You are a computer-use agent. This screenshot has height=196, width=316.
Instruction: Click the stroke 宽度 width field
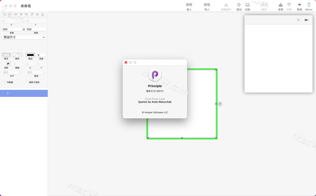point(41,55)
